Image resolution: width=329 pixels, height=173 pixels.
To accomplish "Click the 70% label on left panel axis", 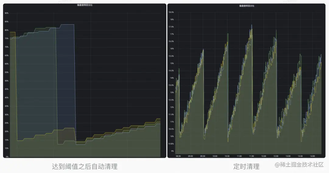I will 7,47.
